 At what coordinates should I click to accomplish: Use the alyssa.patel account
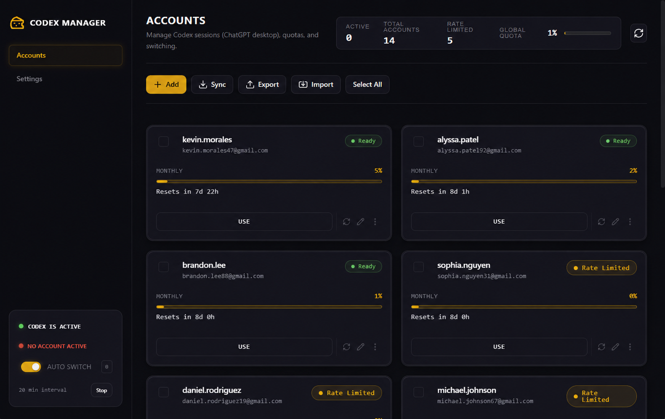click(499, 222)
